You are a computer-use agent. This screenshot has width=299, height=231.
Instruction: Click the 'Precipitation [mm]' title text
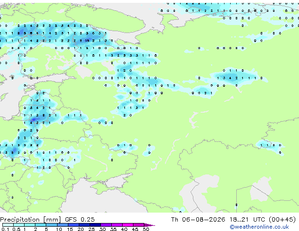(x=31, y=220)
